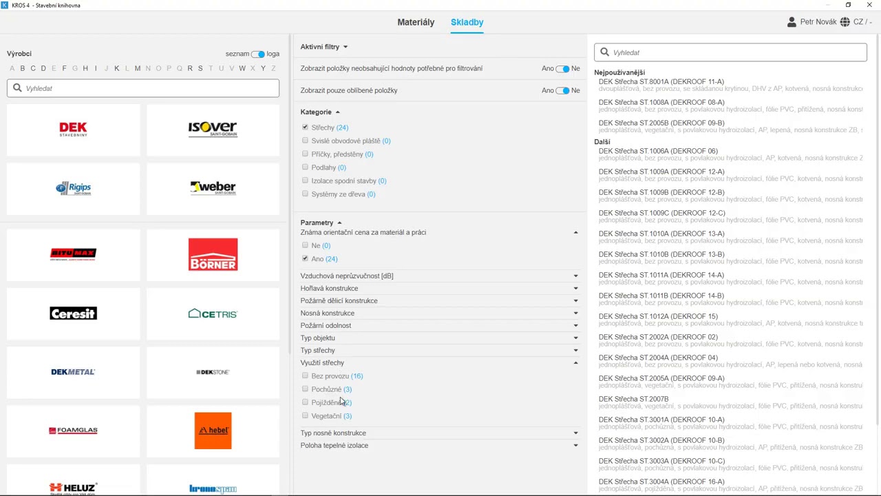Switch to the Skladby tab

point(467,22)
